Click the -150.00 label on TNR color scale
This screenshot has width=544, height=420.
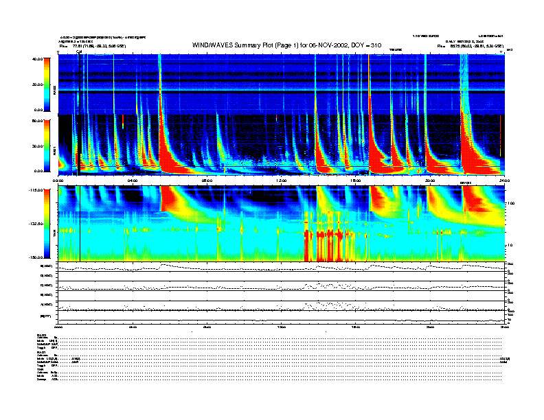coord(36,257)
